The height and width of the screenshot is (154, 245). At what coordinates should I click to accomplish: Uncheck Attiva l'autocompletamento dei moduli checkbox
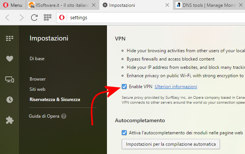coord(124,133)
